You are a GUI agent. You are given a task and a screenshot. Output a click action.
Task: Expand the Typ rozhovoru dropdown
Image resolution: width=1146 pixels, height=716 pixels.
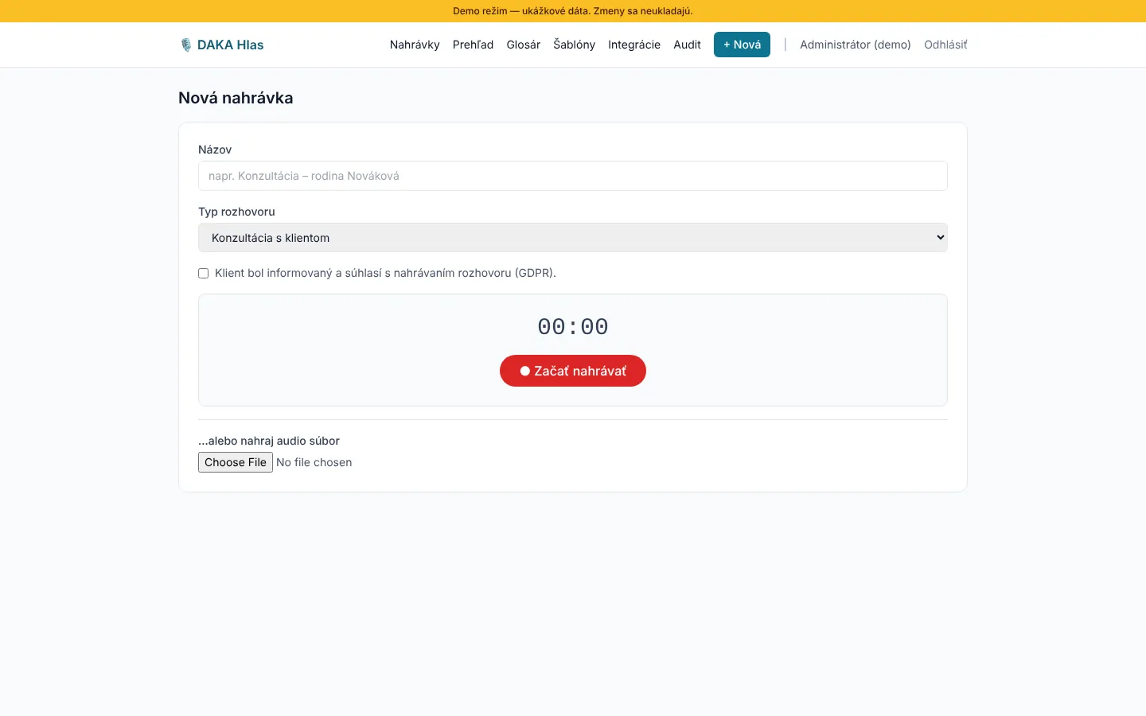573,238
